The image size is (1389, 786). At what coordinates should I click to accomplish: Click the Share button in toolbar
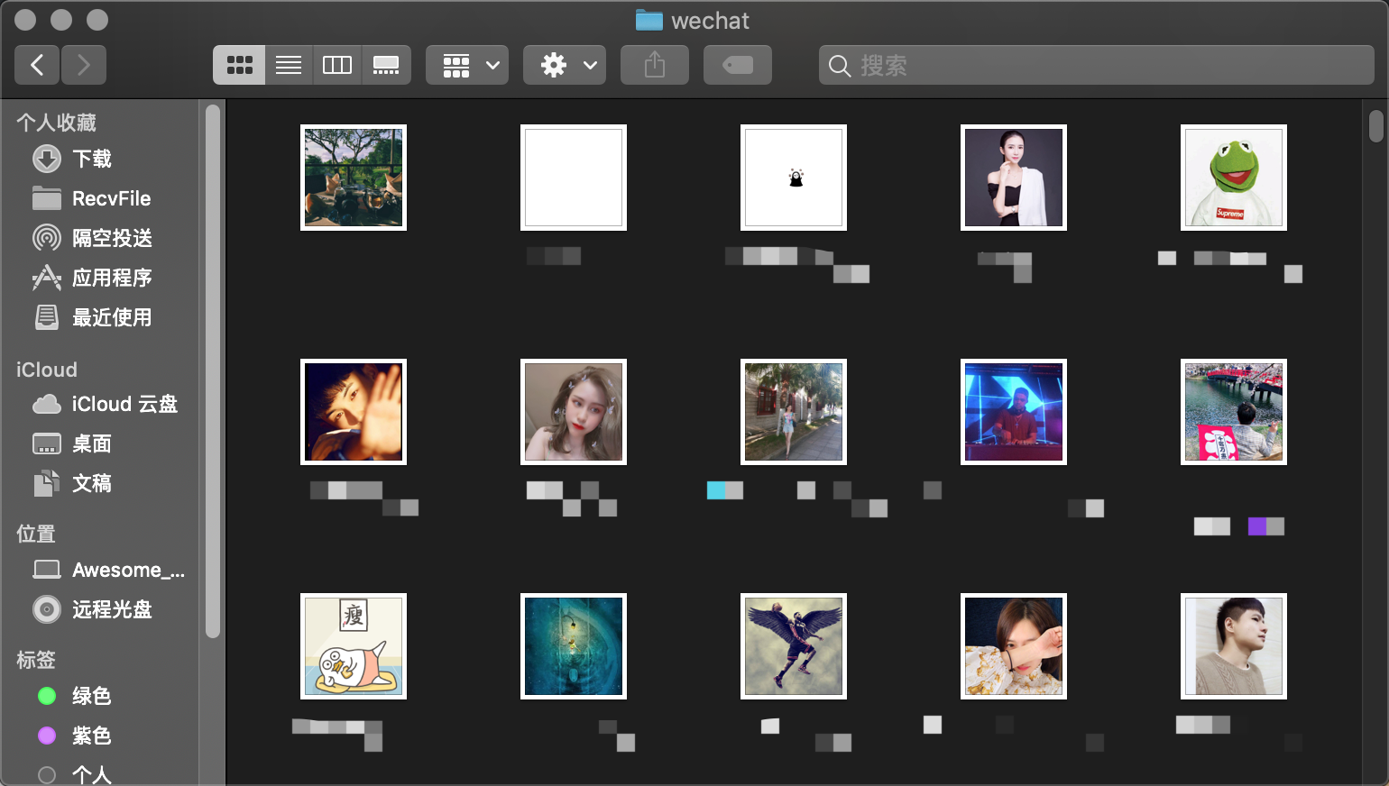tap(655, 65)
